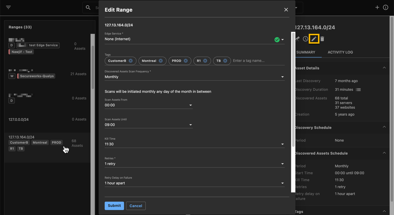Open the discovery duration list icon
The image size is (394, 215).
point(358,90)
